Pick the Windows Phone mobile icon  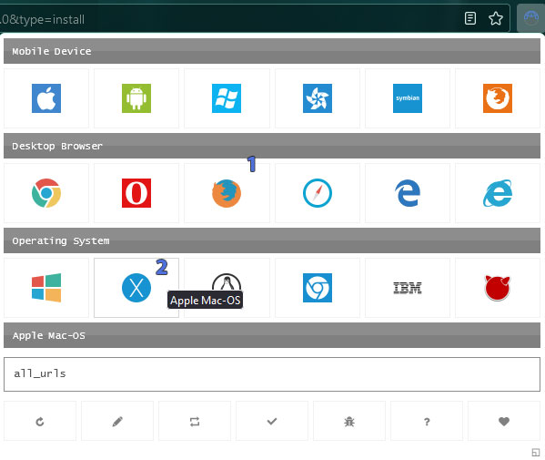227,98
